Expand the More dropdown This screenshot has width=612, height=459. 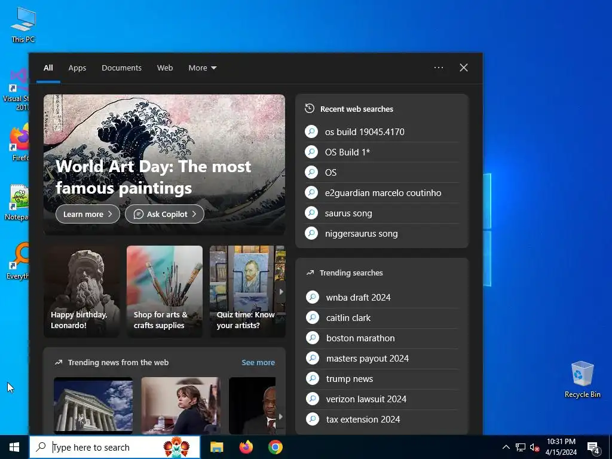(202, 68)
